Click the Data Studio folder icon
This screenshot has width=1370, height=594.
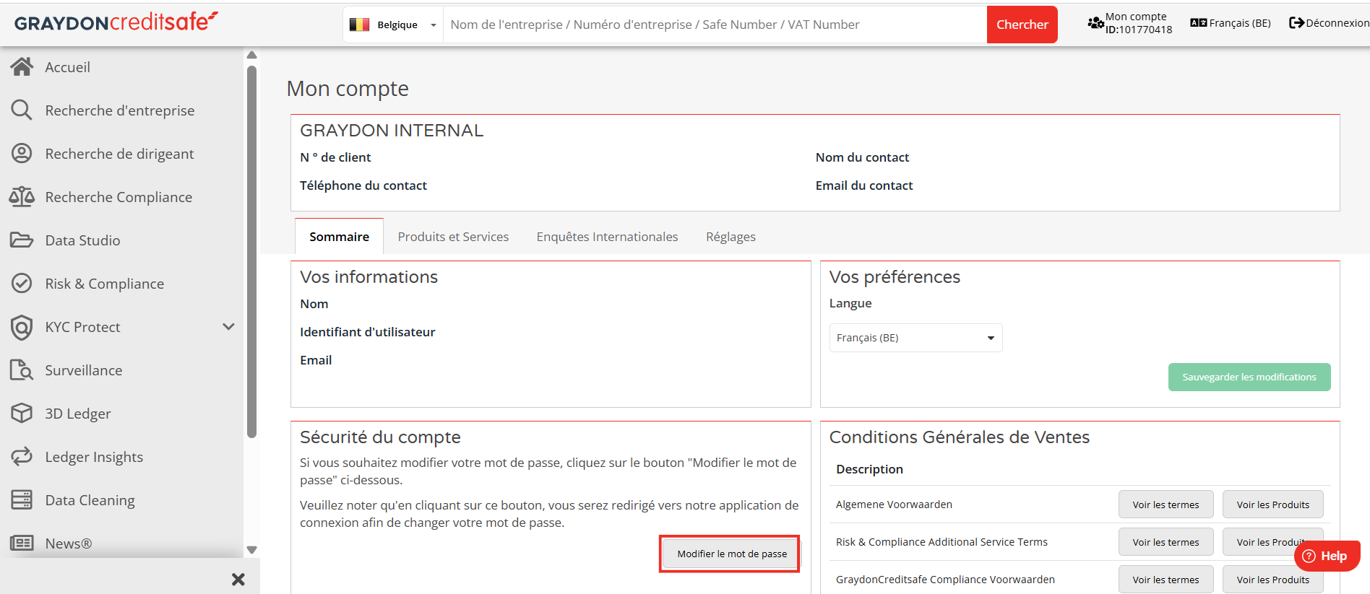[x=22, y=240]
